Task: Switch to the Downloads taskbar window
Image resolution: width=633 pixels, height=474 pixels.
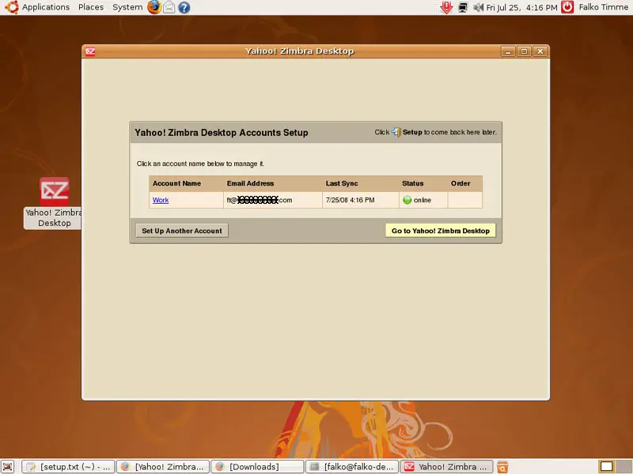Action: (258, 467)
